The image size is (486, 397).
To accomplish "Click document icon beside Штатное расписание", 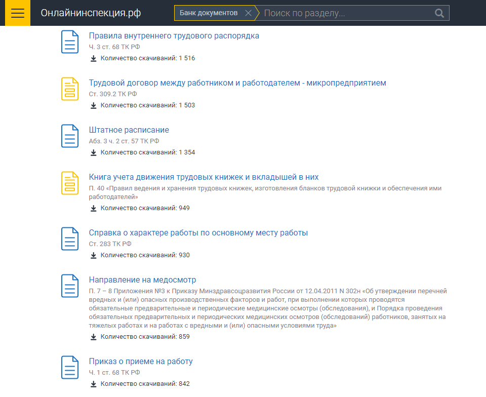I will pyautogui.click(x=70, y=136).
